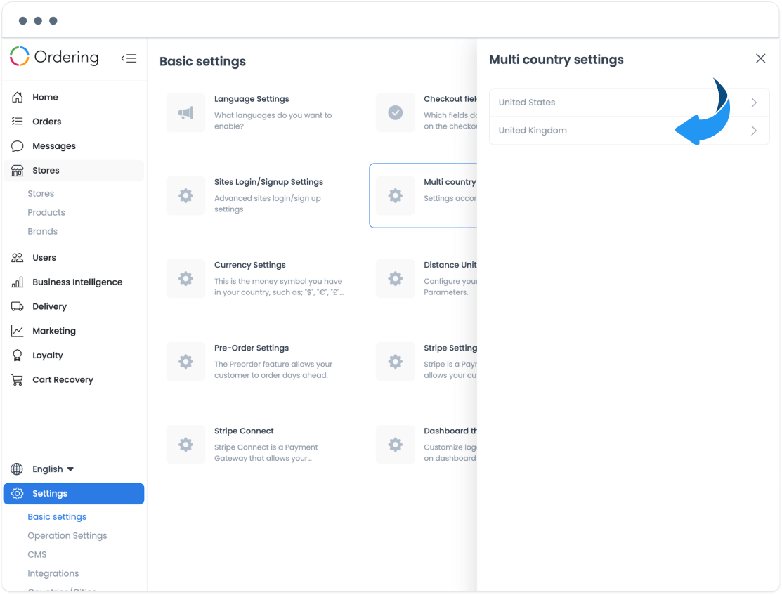Image resolution: width=782 pixels, height=595 pixels.
Task: Expand the United States chevron
Action: pos(754,103)
